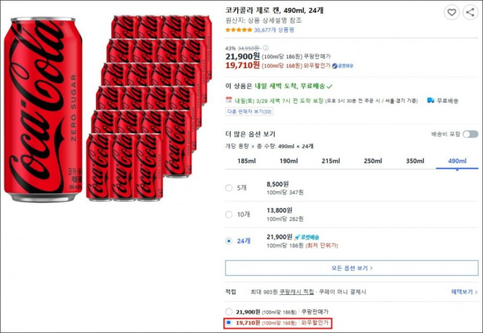Click the info icon beside 34,950원
Screen dimensions: 483x333
(266, 48)
